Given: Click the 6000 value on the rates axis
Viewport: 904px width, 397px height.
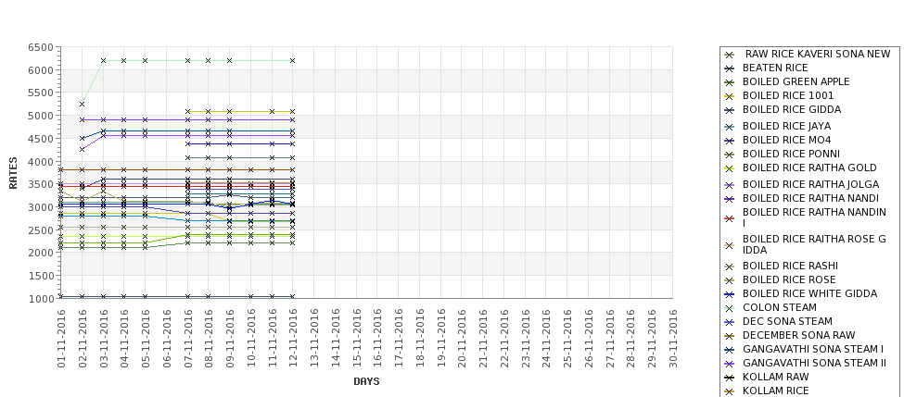Looking at the screenshot, I should [x=41, y=70].
